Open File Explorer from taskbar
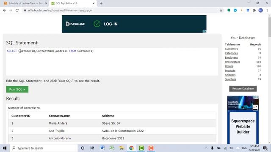 [x=122, y=148]
